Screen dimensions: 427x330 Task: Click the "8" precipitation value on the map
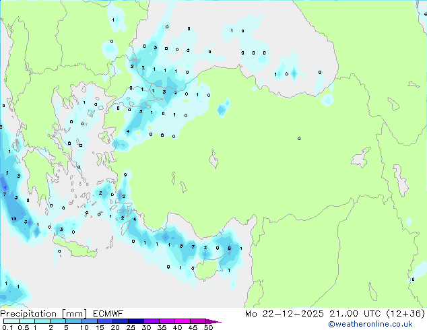click(x=229, y=248)
